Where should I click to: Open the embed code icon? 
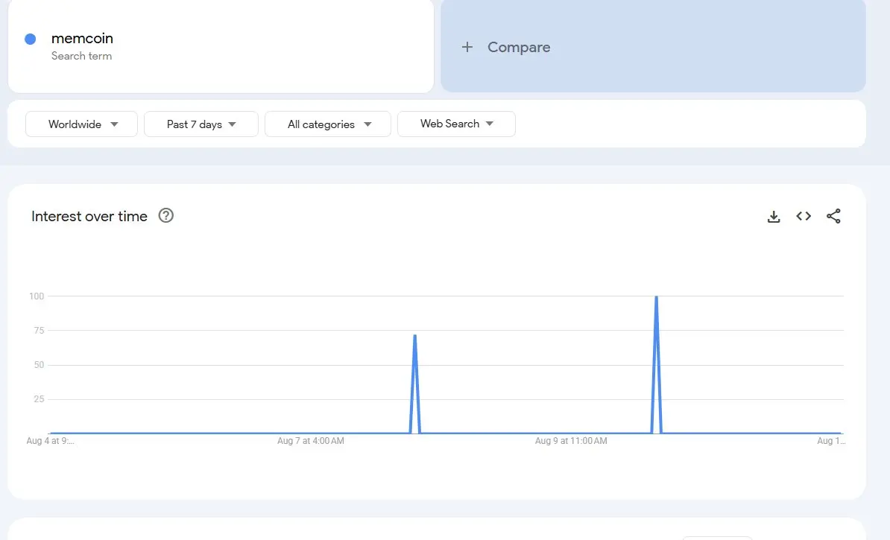803,216
